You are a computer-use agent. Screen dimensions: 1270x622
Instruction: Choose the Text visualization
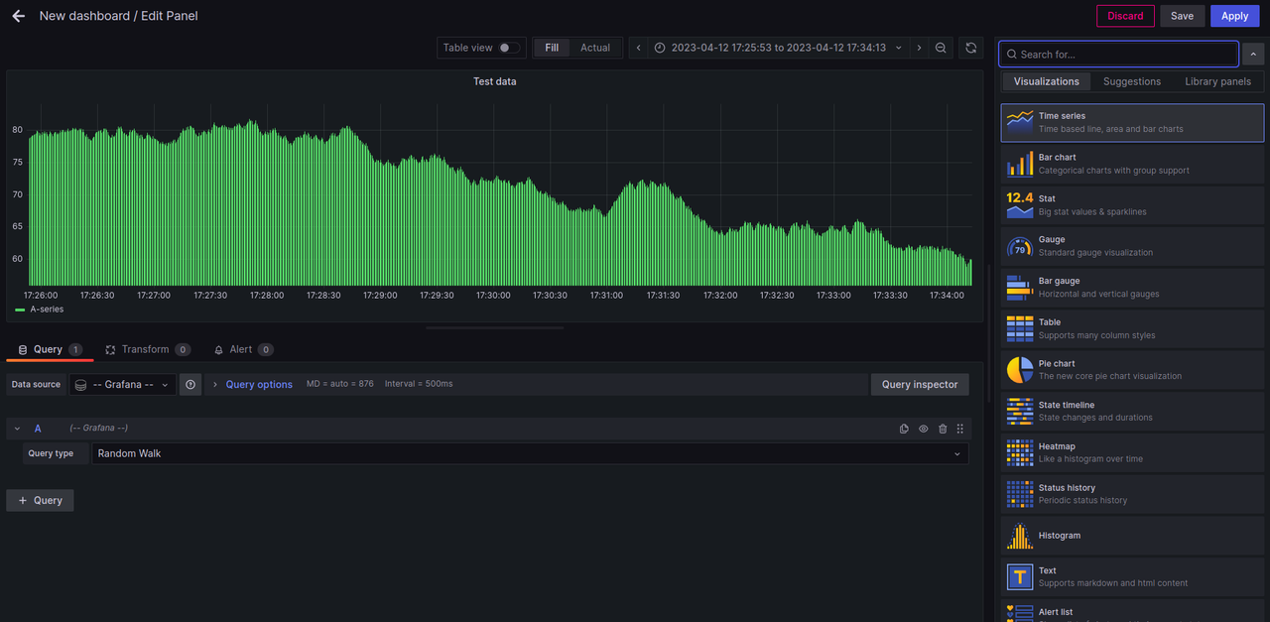pyautogui.click(x=1132, y=576)
